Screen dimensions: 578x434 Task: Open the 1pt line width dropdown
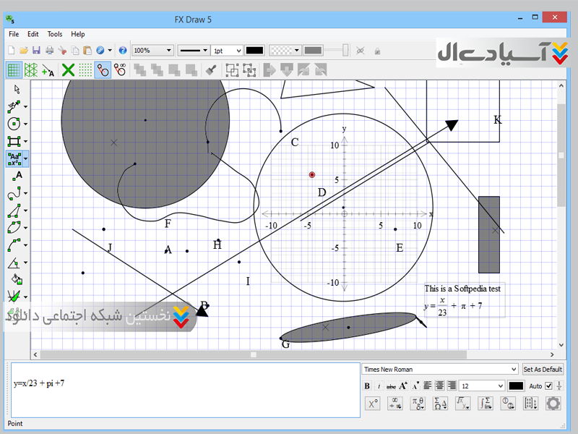tap(238, 51)
